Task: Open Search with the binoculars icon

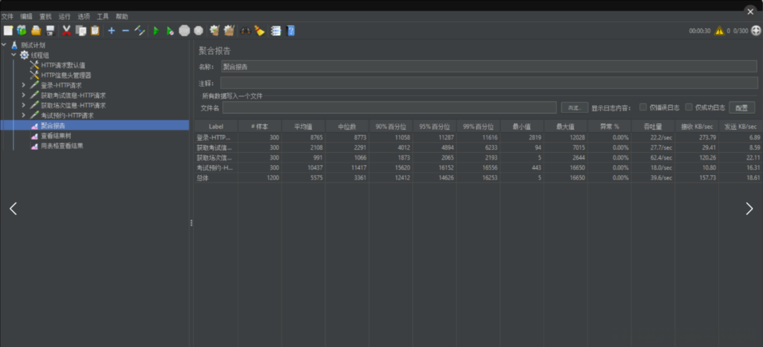Action: pyautogui.click(x=246, y=30)
